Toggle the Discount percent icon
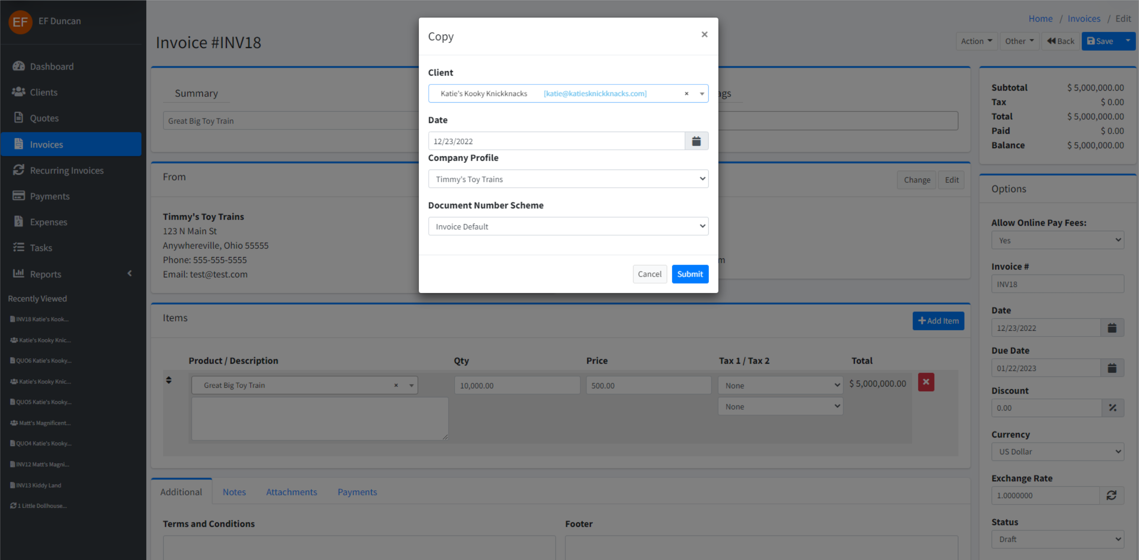1139x560 pixels. 1113,408
